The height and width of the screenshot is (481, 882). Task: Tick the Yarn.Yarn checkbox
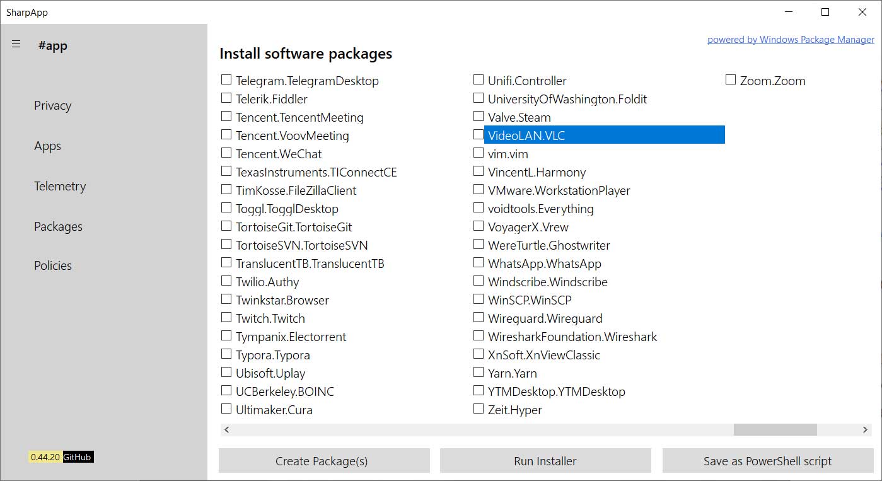coord(479,372)
